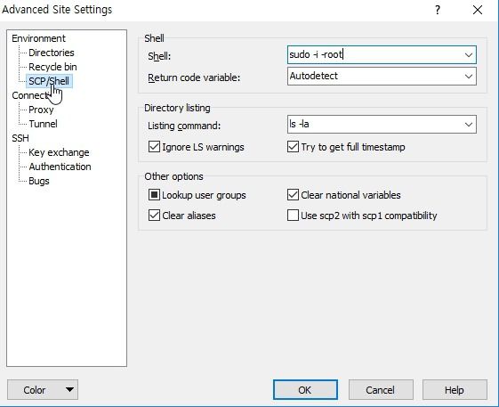The image size is (499, 407).
Task: Click the Cancel button
Action: pyautogui.click(x=381, y=390)
